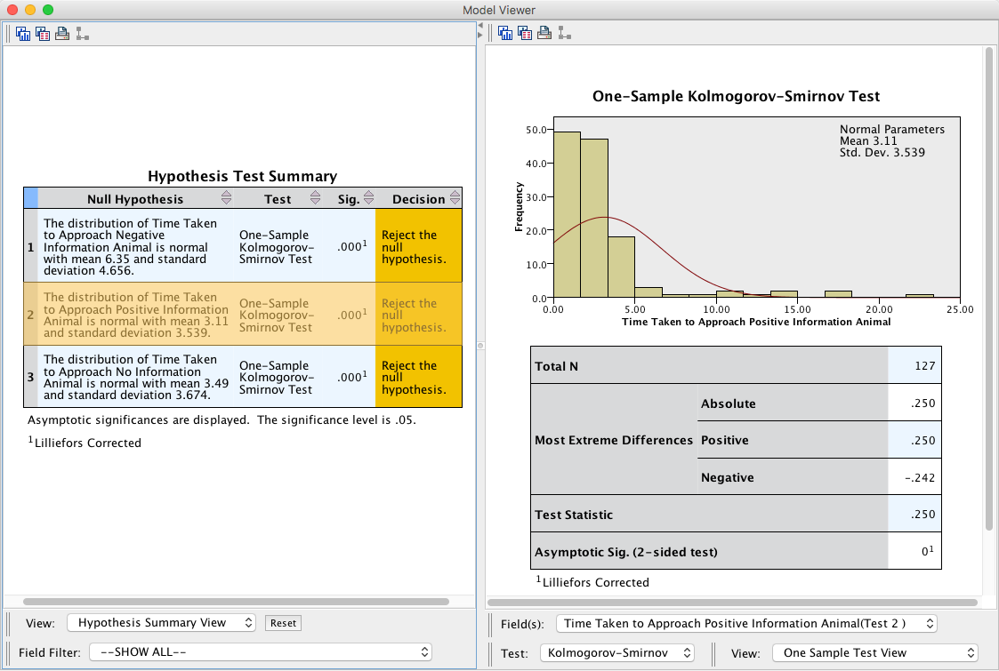Open the Field(s) dropdown for the test
This screenshot has width=999, height=671.
pyautogui.click(x=745, y=623)
